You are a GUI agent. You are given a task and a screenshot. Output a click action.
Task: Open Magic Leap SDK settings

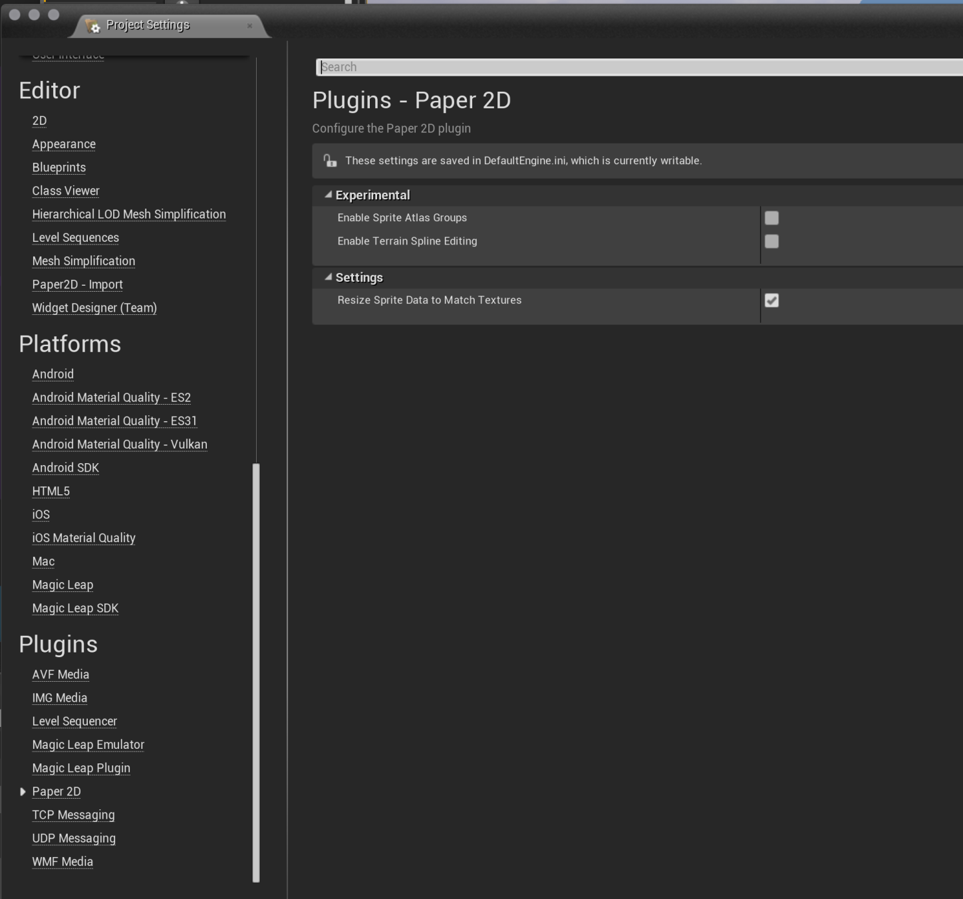point(75,608)
